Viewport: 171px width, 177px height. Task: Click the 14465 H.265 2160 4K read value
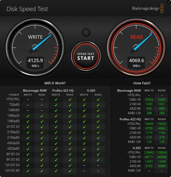pos(162,162)
